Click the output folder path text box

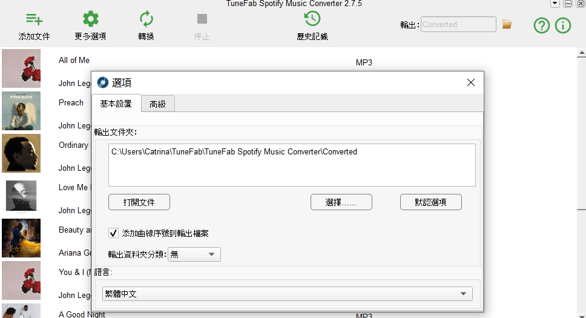pyautogui.click(x=292, y=165)
